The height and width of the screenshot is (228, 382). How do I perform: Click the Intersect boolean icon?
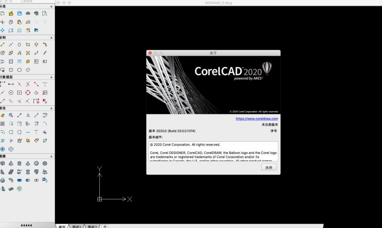(x=36, y=180)
